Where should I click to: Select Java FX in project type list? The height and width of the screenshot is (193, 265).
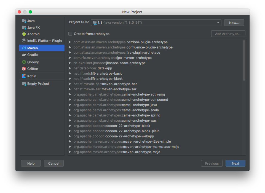[x=33, y=28]
